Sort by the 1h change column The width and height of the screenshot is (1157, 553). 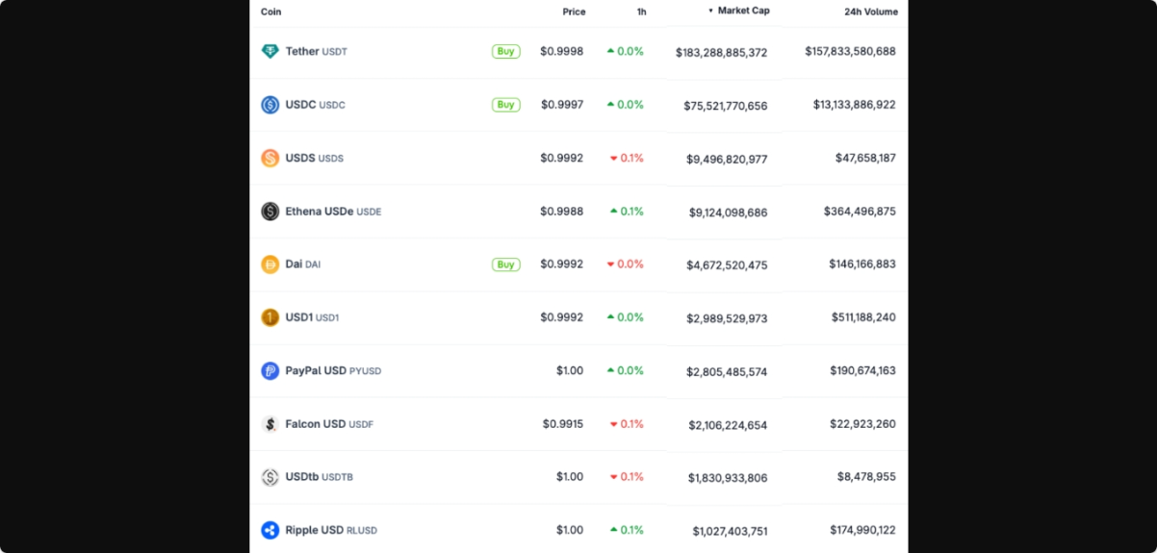coord(641,12)
